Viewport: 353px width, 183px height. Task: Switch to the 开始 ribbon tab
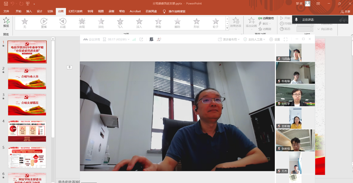pos(19,11)
